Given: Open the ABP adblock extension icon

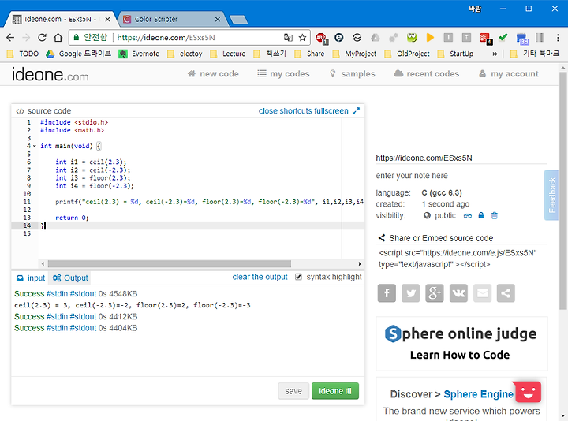Looking at the screenshot, I should point(321,38).
